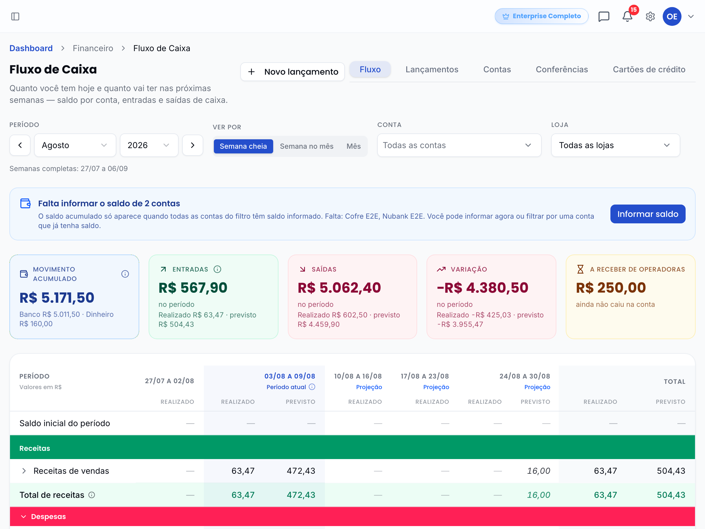
Task: Click Movimento Acumulado info icon
Action: click(x=125, y=274)
